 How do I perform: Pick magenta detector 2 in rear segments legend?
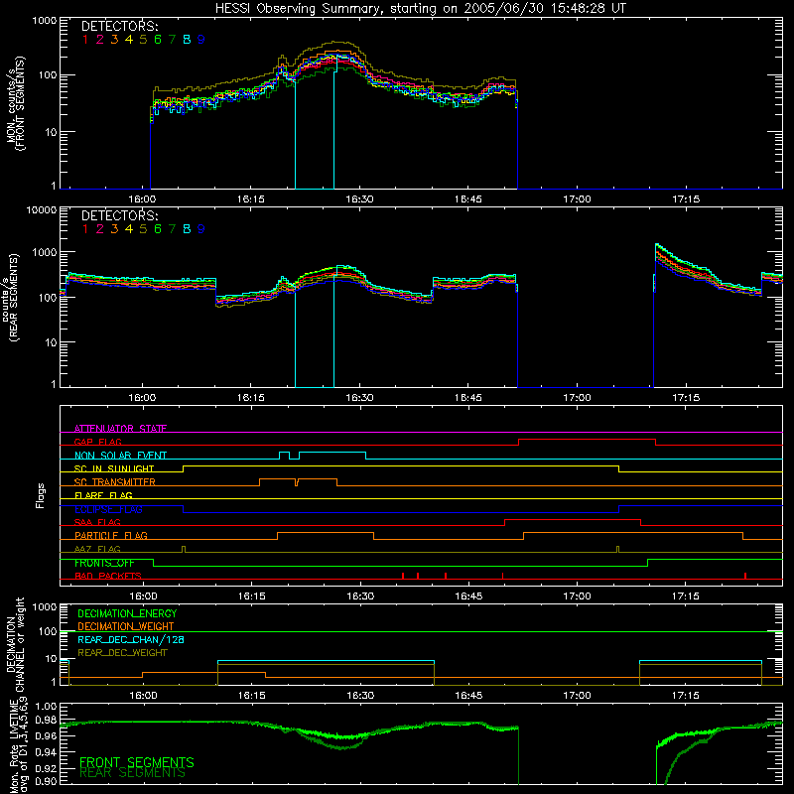pos(100,229)
